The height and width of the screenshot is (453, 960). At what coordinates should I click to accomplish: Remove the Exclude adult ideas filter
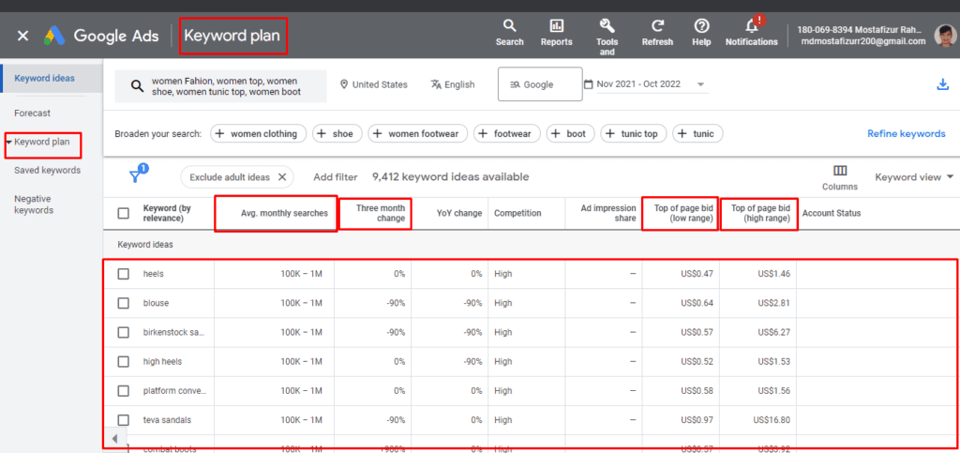281,177
